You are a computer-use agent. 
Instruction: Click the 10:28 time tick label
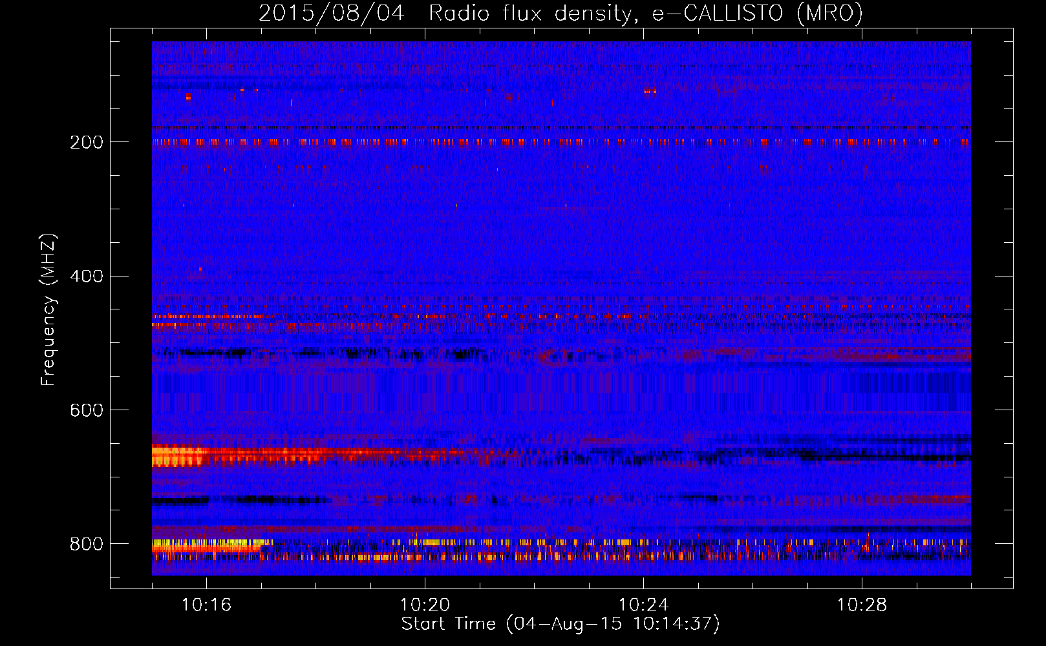pos(862,605)
